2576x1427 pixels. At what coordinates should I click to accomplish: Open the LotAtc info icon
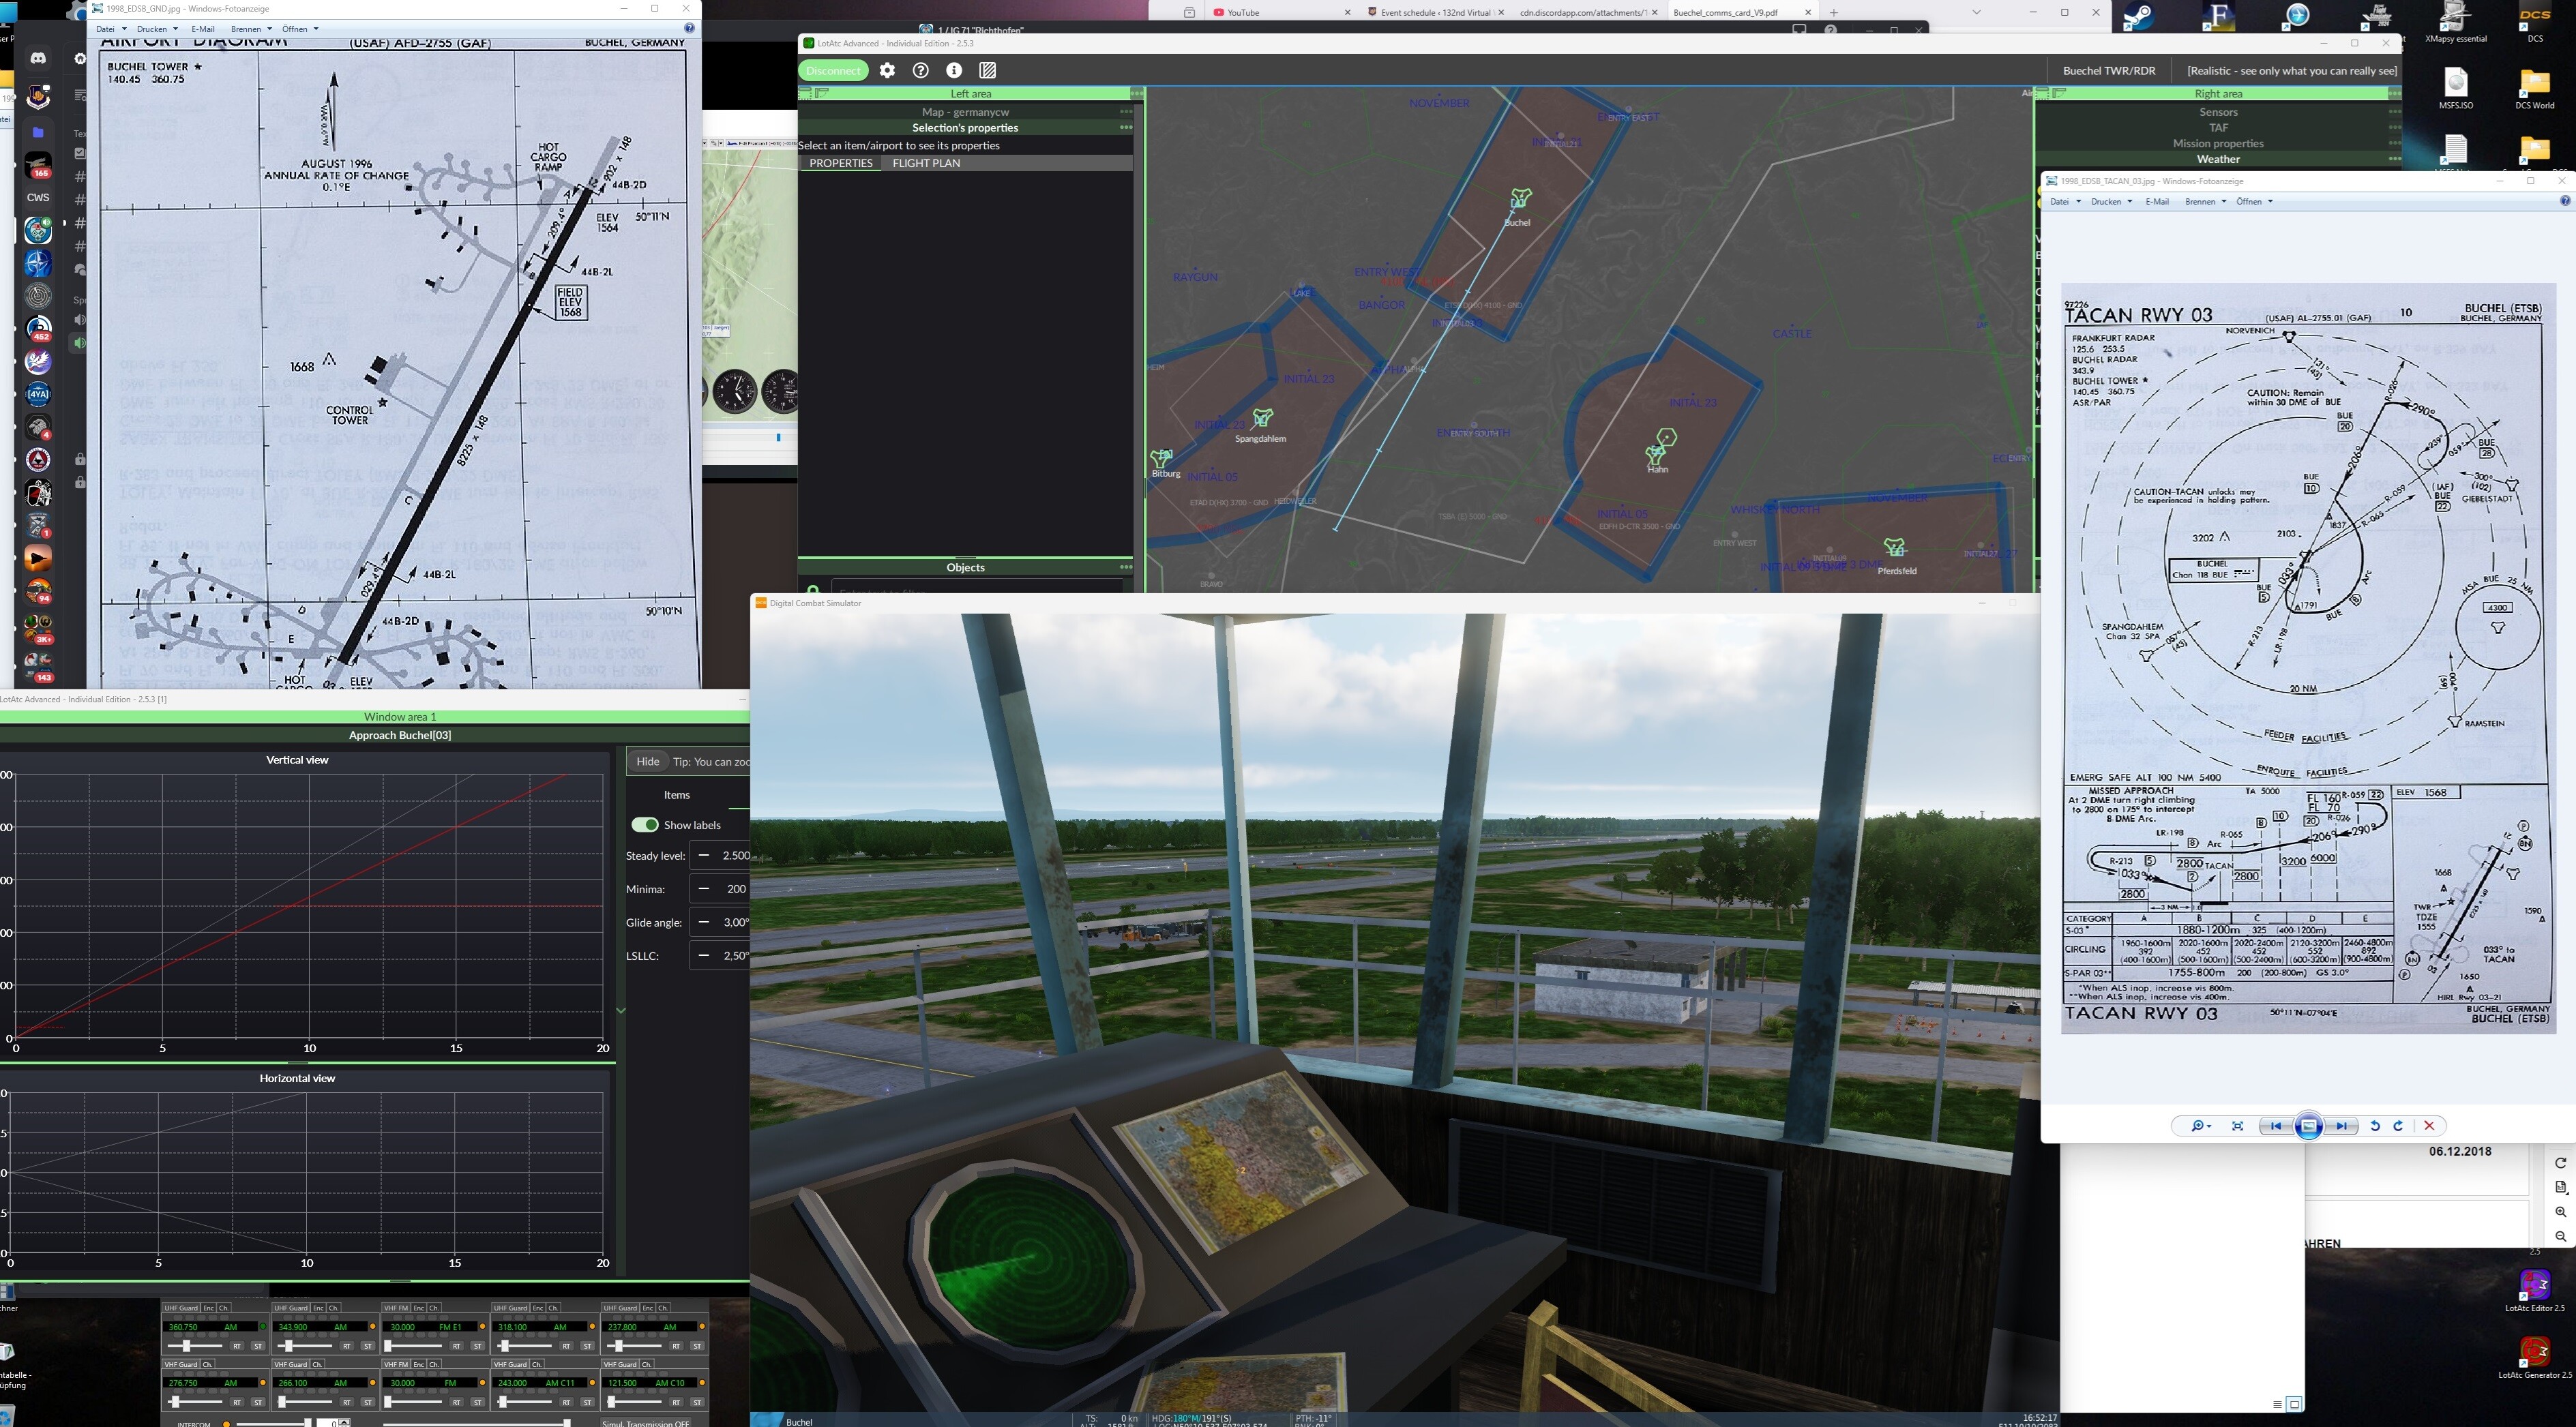[x=954, y=70]
